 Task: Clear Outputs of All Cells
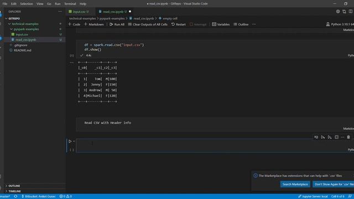(x=148, y=24)
